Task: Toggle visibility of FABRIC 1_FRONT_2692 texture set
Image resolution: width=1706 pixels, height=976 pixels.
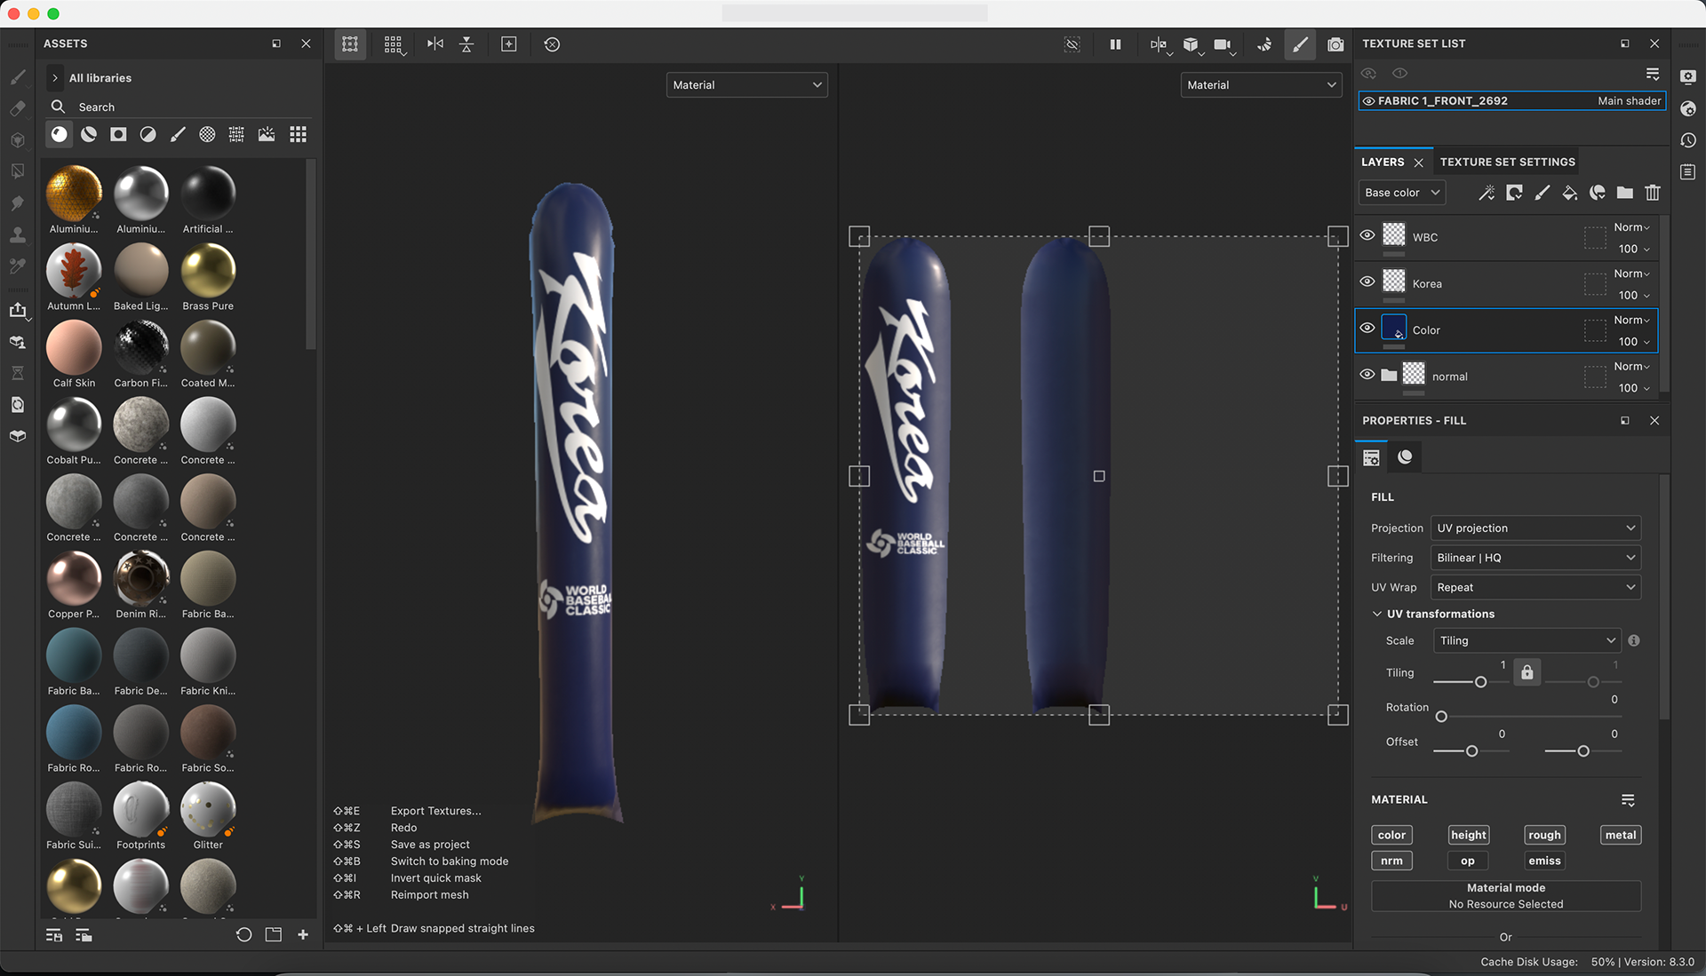Action: pos(1368,101)
